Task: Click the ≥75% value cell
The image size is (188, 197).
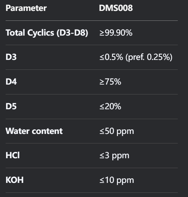Action: click(x=110, y=82)
